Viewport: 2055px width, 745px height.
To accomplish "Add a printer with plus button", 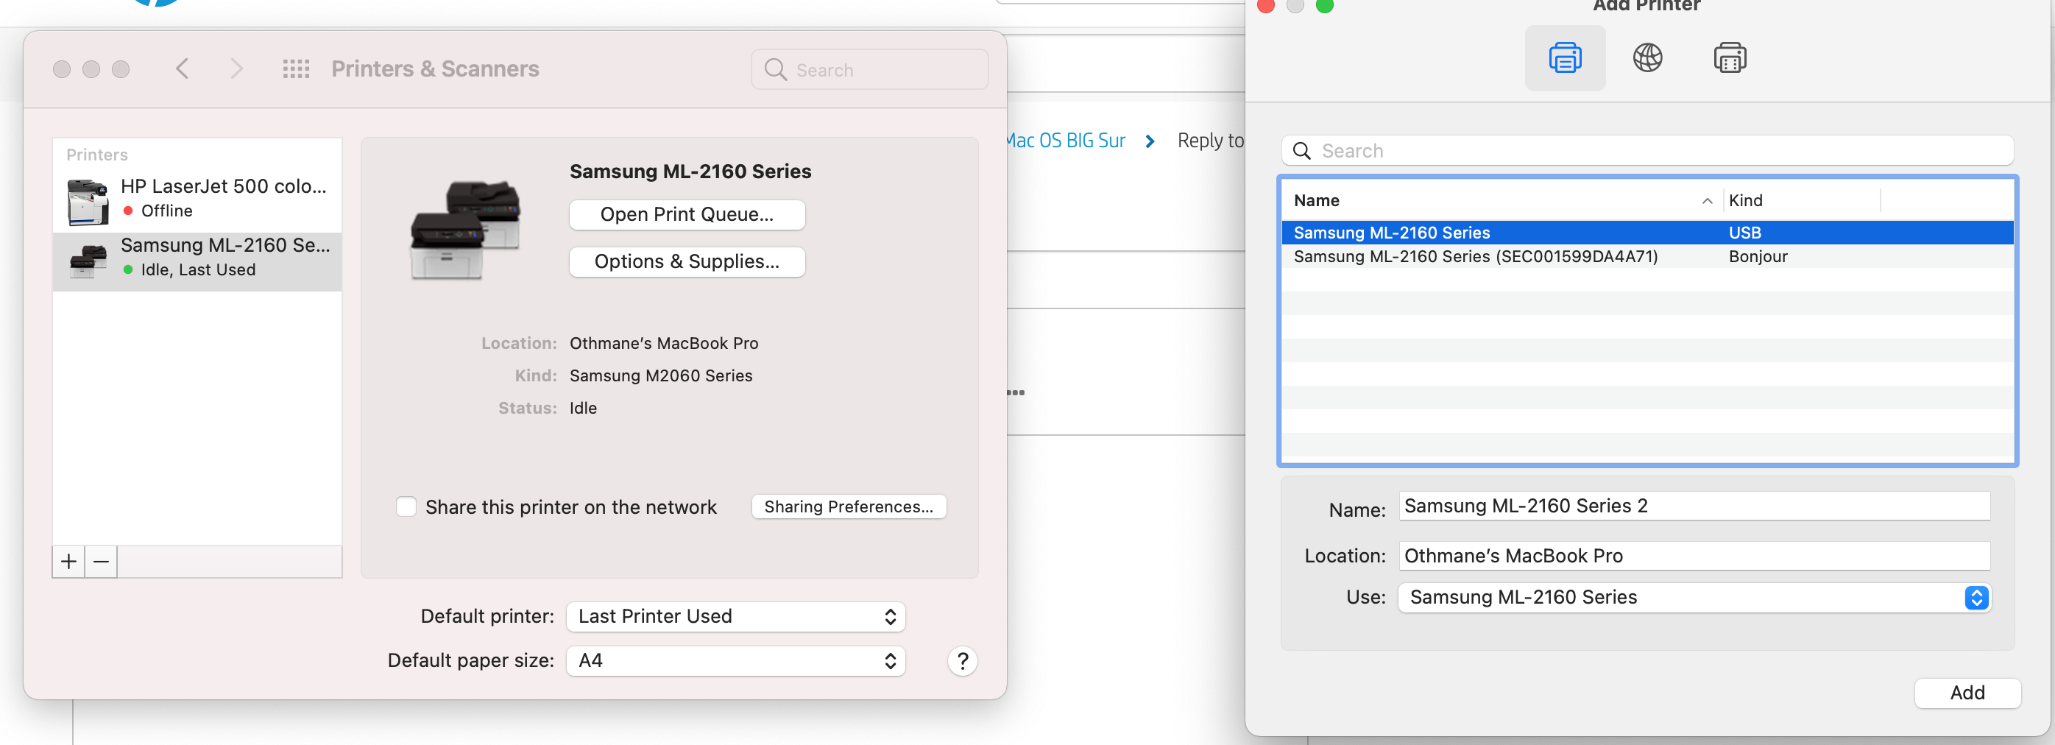I will pyautogui.click(x=68, y=562).
